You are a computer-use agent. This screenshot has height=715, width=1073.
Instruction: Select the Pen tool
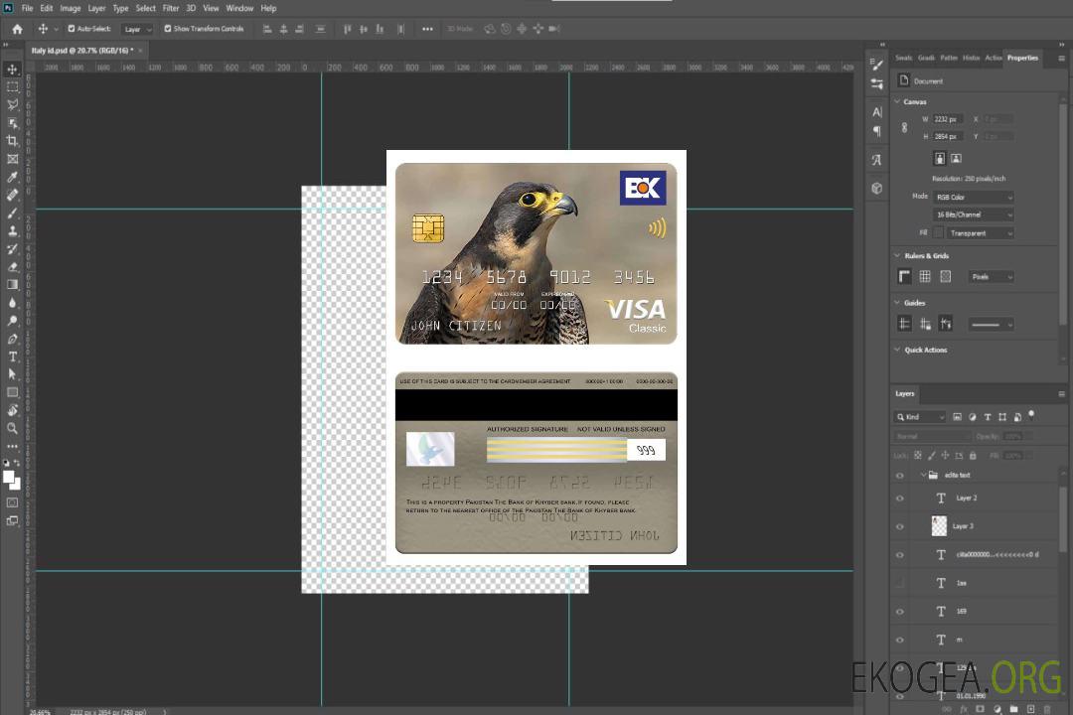(12, 339)
